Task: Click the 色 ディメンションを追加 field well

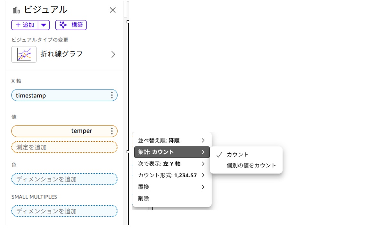Action: point(64,179)
